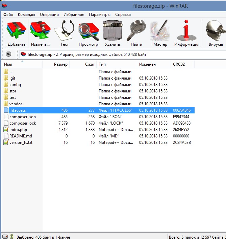Click the .git folder icon

6,78
